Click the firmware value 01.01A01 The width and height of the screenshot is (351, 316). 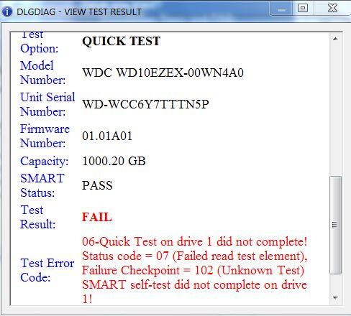107,136
